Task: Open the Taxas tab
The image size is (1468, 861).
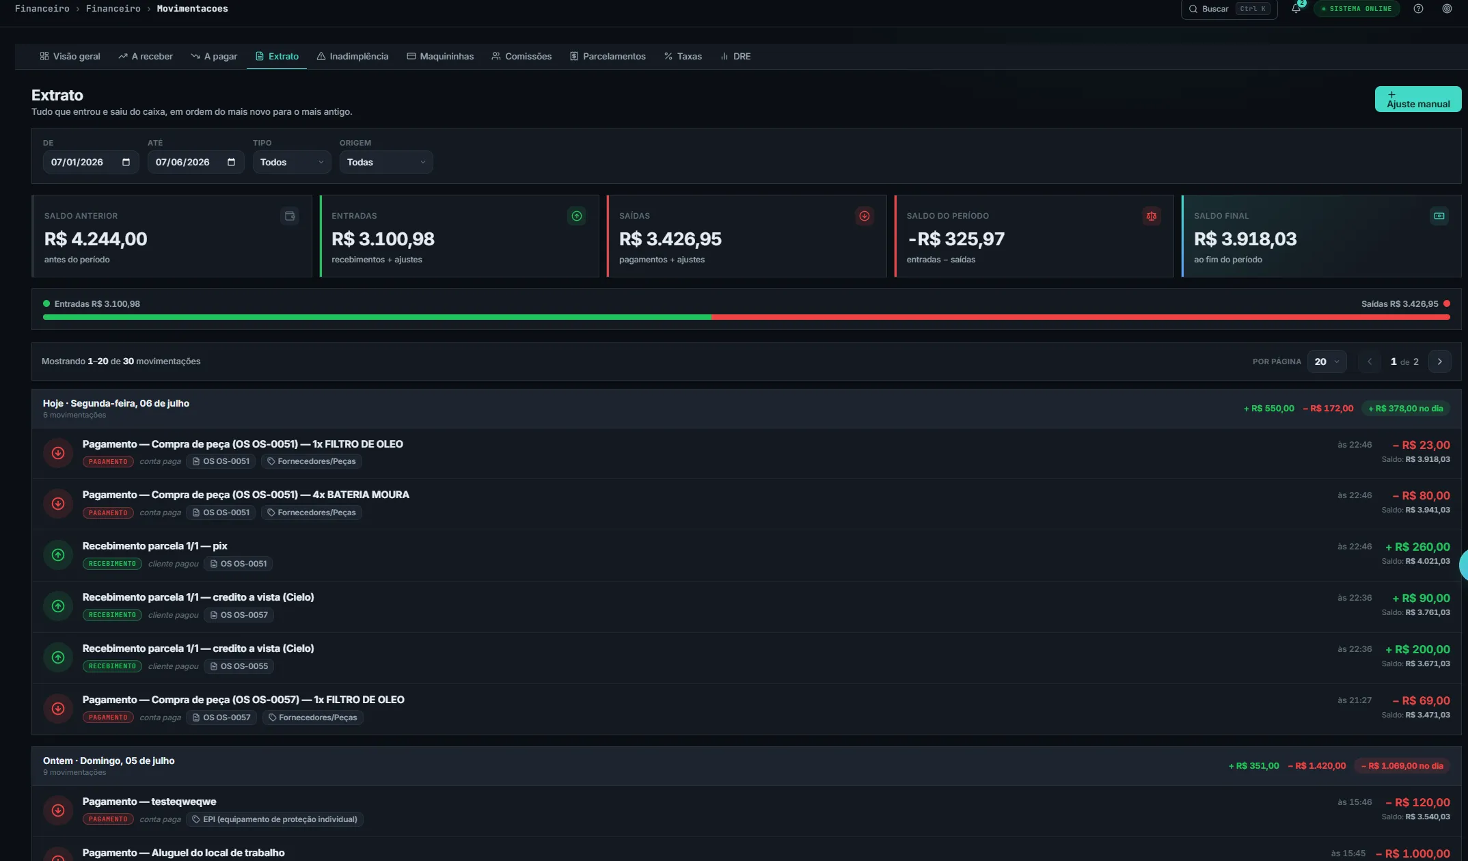Action: click(x=683, y=56)
